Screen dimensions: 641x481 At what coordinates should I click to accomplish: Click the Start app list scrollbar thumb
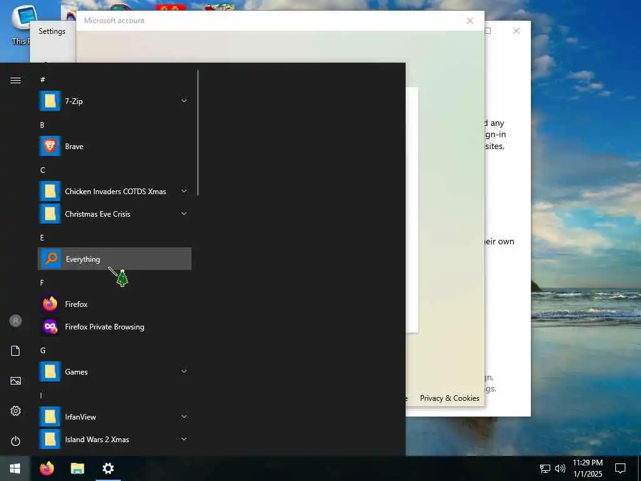pyautogui.click(x=198, y=133)
